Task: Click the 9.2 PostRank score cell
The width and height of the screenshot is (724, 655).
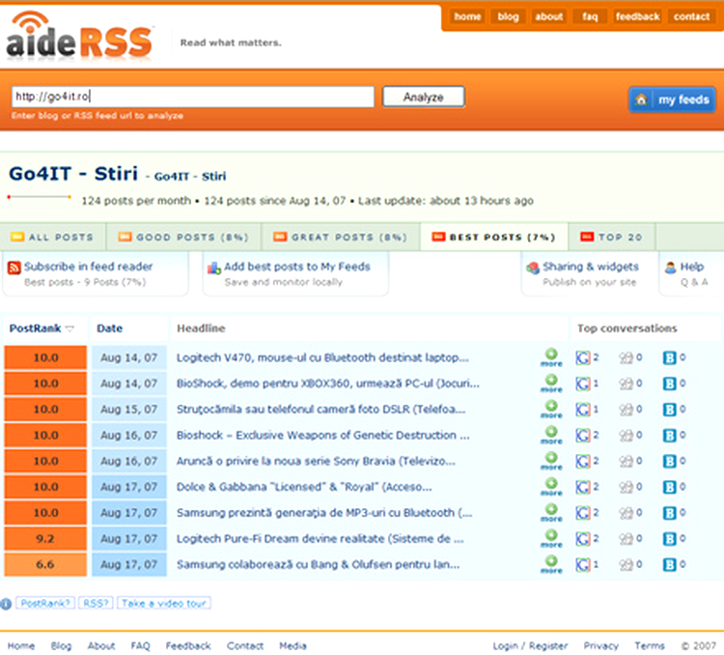Action: pos(45,538)
